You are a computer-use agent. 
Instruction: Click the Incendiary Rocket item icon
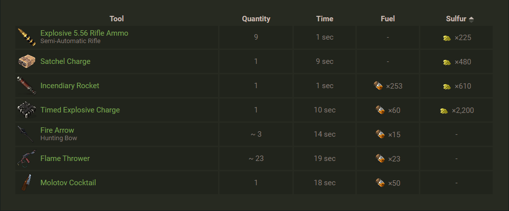point(26,86)
